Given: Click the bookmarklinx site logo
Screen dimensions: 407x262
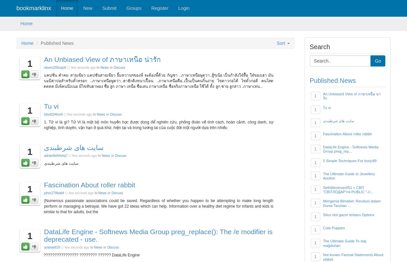Looking at the screenshot, I should point(34,8).
